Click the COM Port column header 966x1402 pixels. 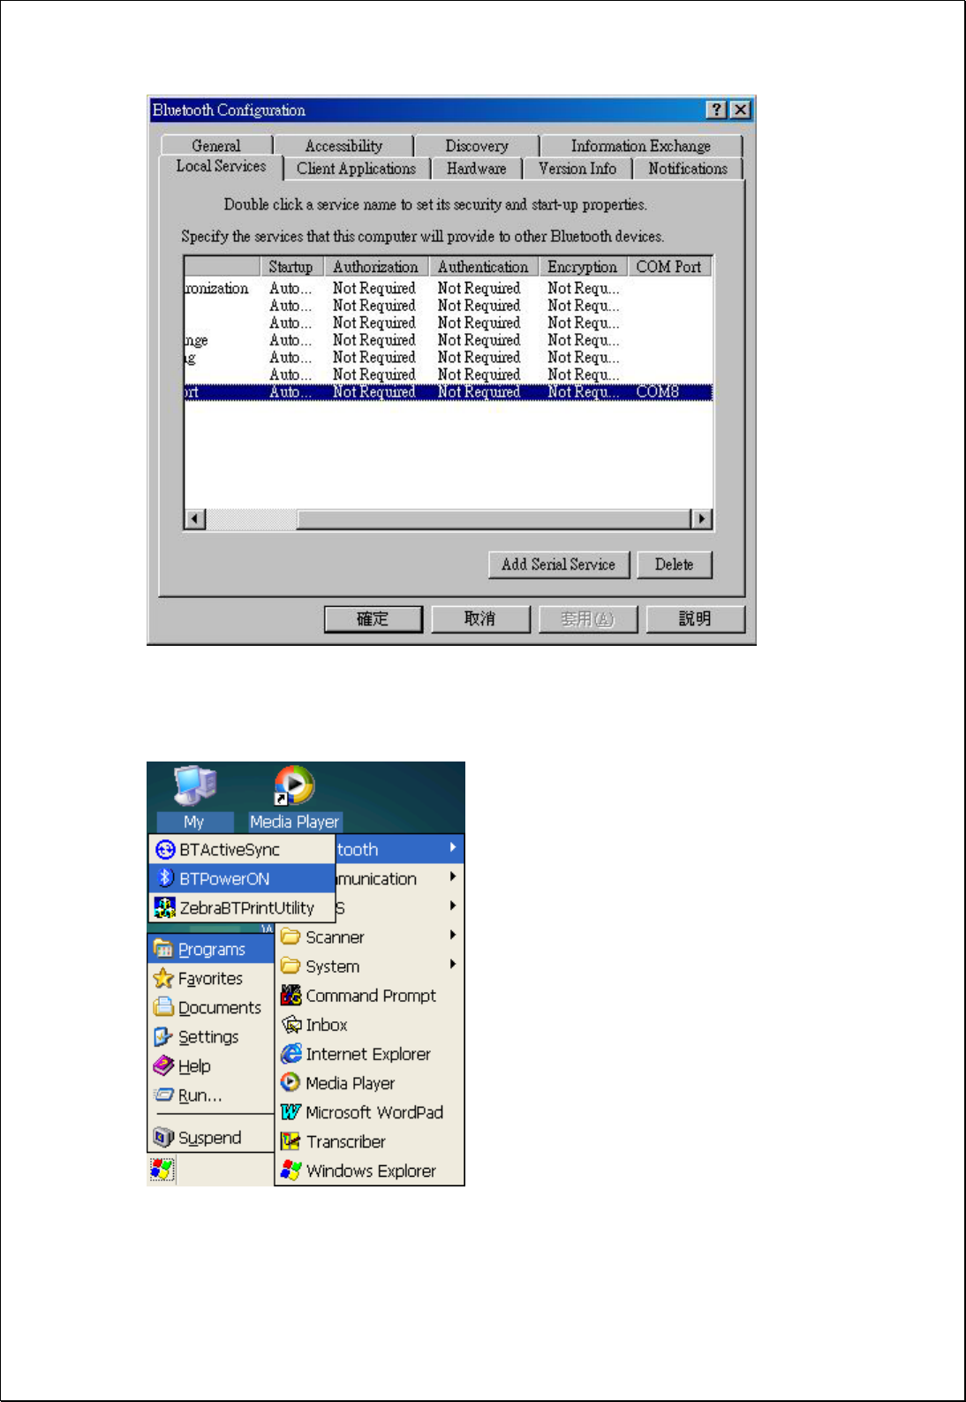tap(669, 267)
